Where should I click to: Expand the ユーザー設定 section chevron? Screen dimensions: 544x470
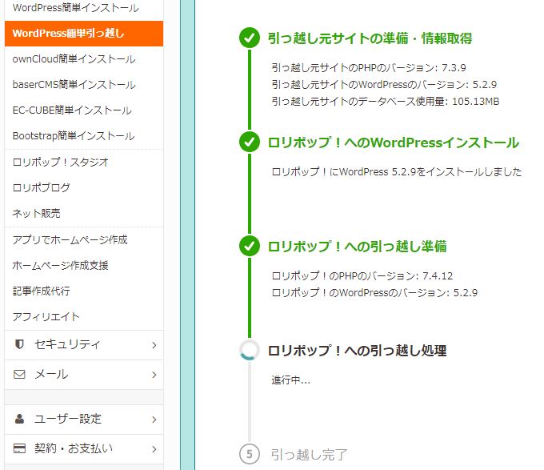tap(154, 420)
